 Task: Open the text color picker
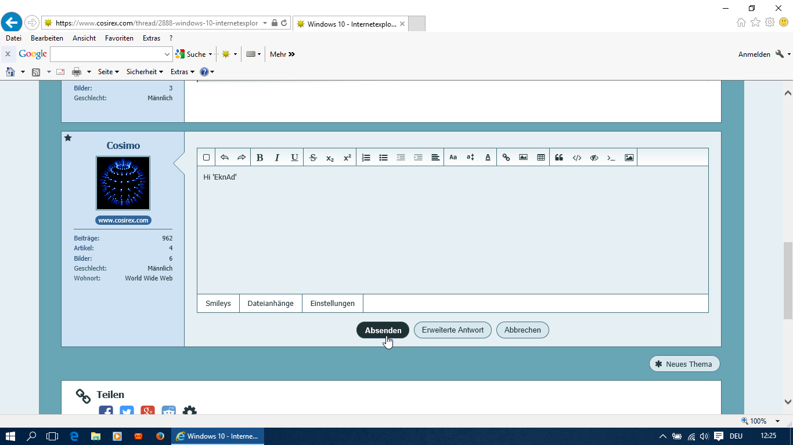point(488,158)
